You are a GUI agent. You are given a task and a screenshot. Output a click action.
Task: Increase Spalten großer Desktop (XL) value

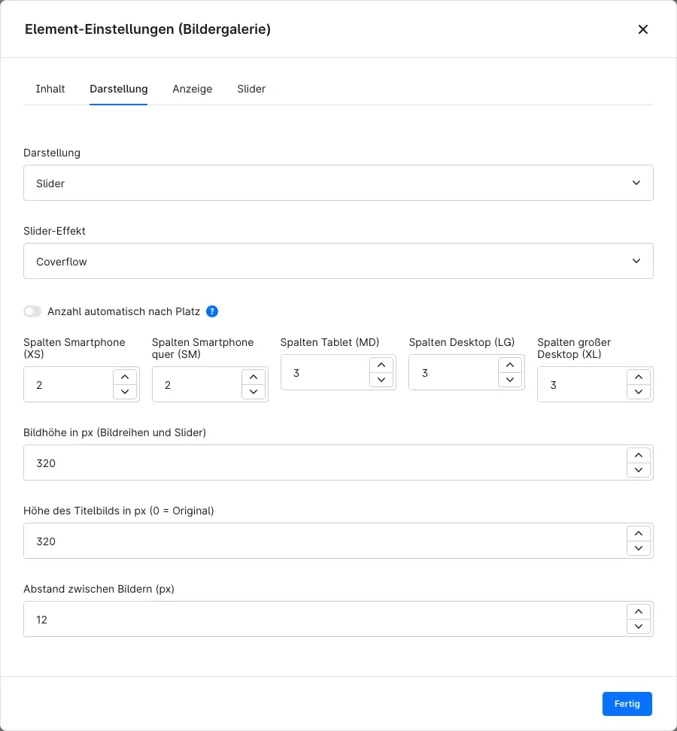point(639,377)
